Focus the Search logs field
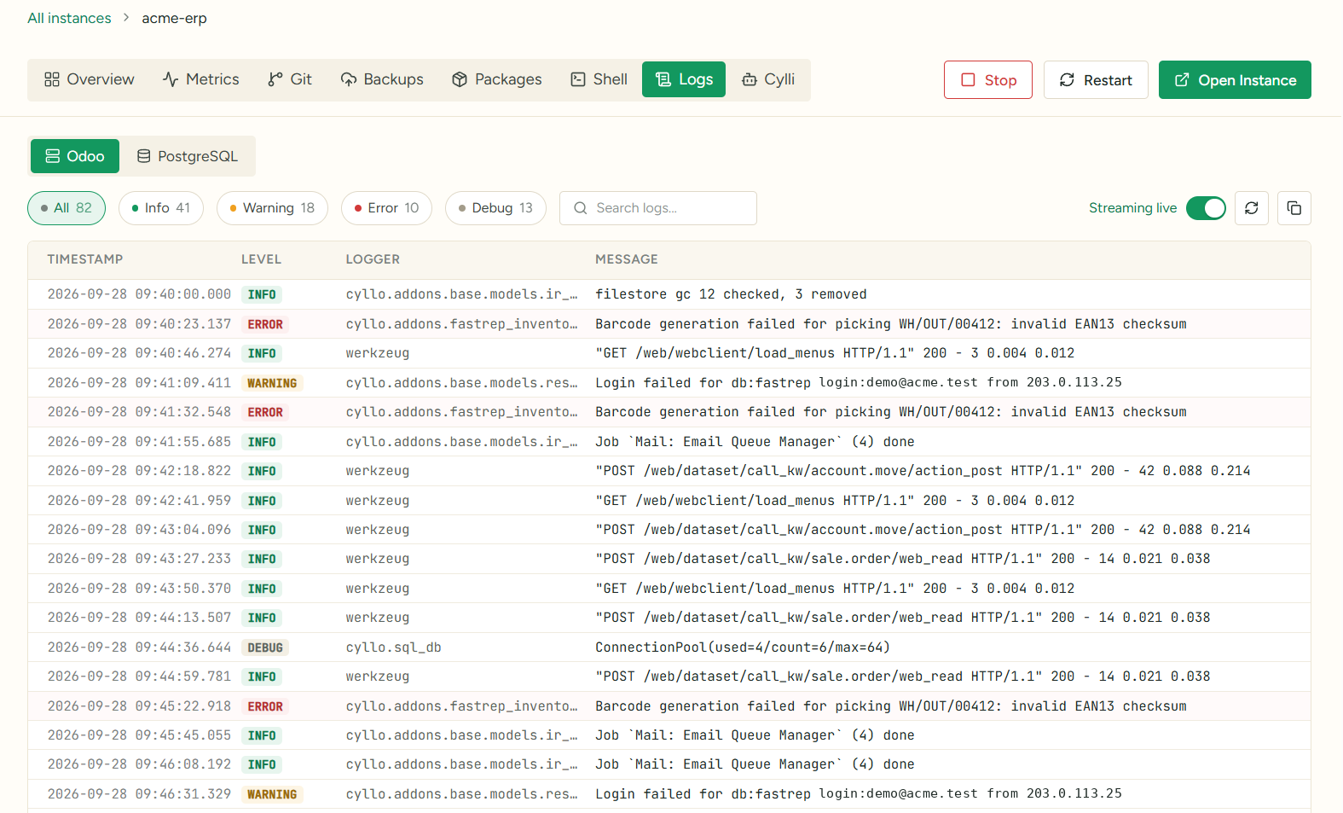Screen dimensions: 1343x813 click(658, 208)
